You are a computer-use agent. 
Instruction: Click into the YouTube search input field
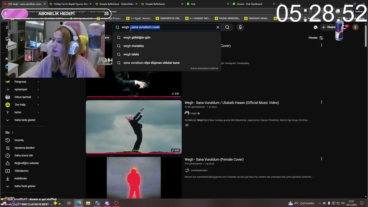(x=167, y=27)
